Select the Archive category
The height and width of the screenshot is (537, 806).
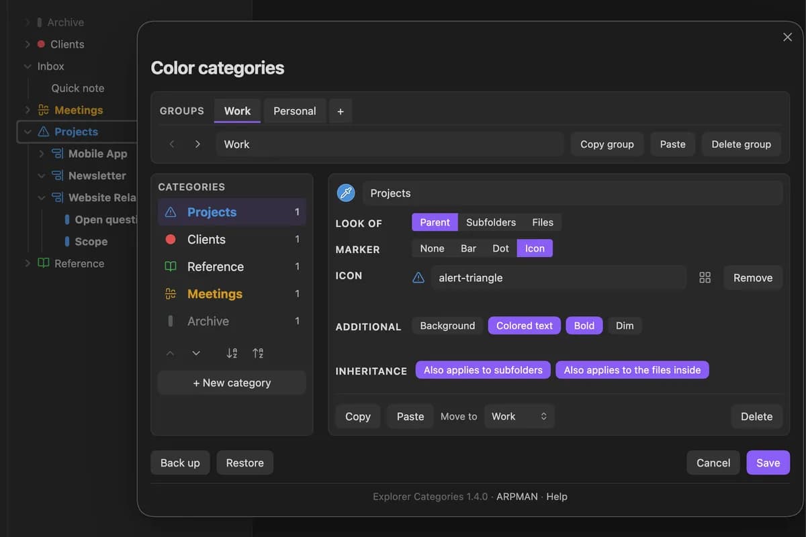(x=232, y=322)
